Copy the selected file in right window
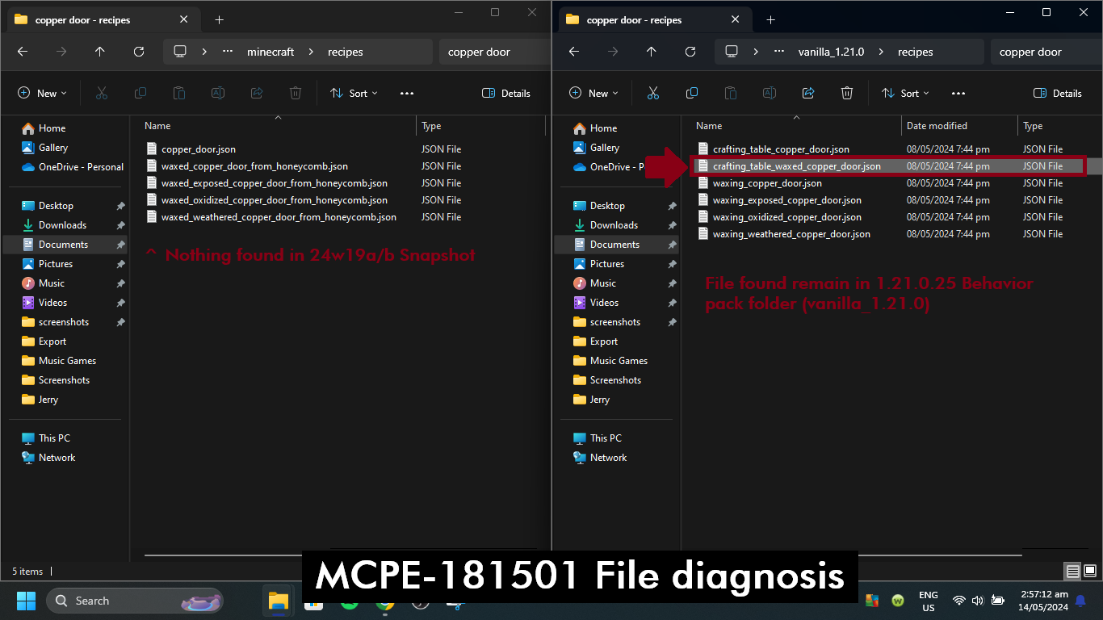 pyautogui.click(x=692, y=93)
